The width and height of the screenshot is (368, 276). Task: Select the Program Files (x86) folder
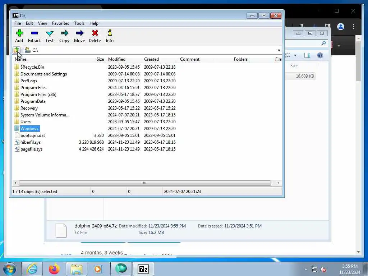[x=38, y=95]
